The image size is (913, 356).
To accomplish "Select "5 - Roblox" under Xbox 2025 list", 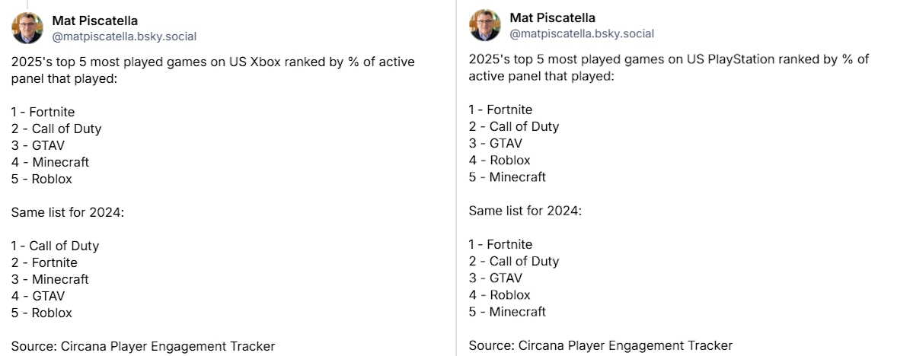I will click(42, 179).
